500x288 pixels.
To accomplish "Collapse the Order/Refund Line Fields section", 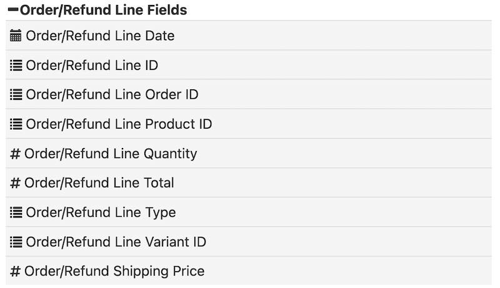I will point(12,11).
